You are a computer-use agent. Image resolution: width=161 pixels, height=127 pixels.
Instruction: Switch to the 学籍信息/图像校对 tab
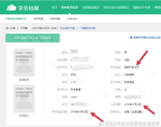pyautogui.click(x=16, y=19)
